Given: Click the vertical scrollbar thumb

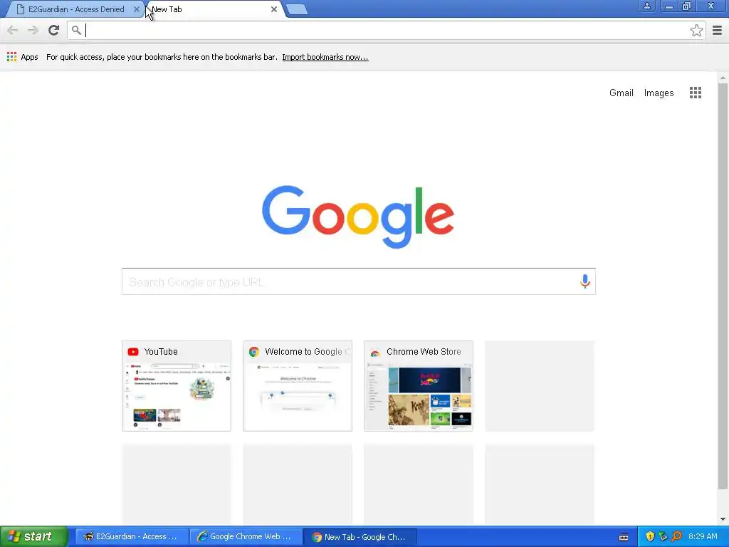Looking at the screenshot, I should click(723, 286).
